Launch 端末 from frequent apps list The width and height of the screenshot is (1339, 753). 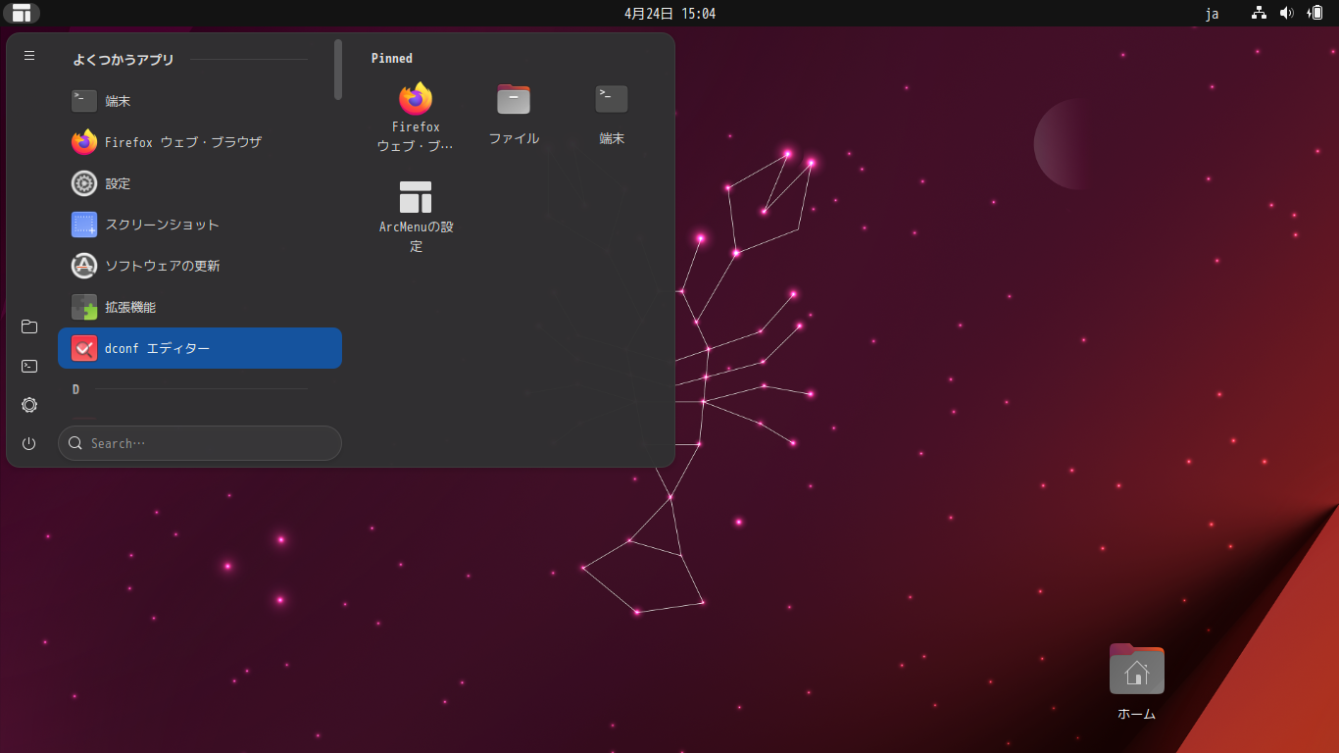pyautogui.click(x=200, y=101)
